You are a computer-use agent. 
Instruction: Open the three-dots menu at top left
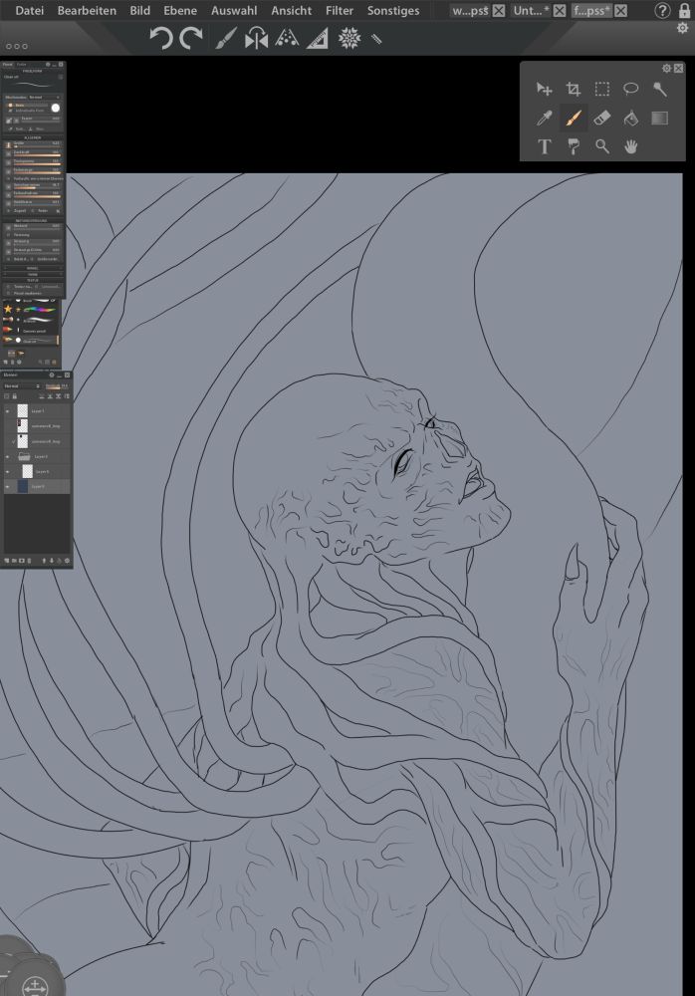pyautogui.click(x=17, y=47)
